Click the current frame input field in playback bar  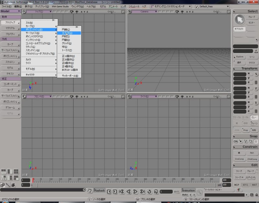click(166, 192)
